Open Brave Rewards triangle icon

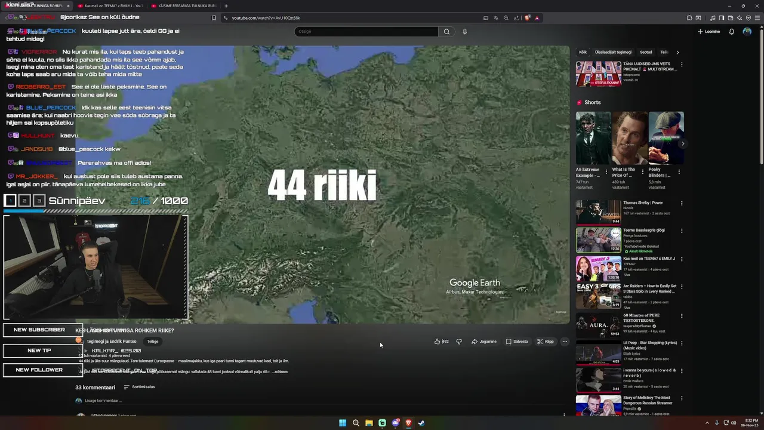(x=537, y=18)
